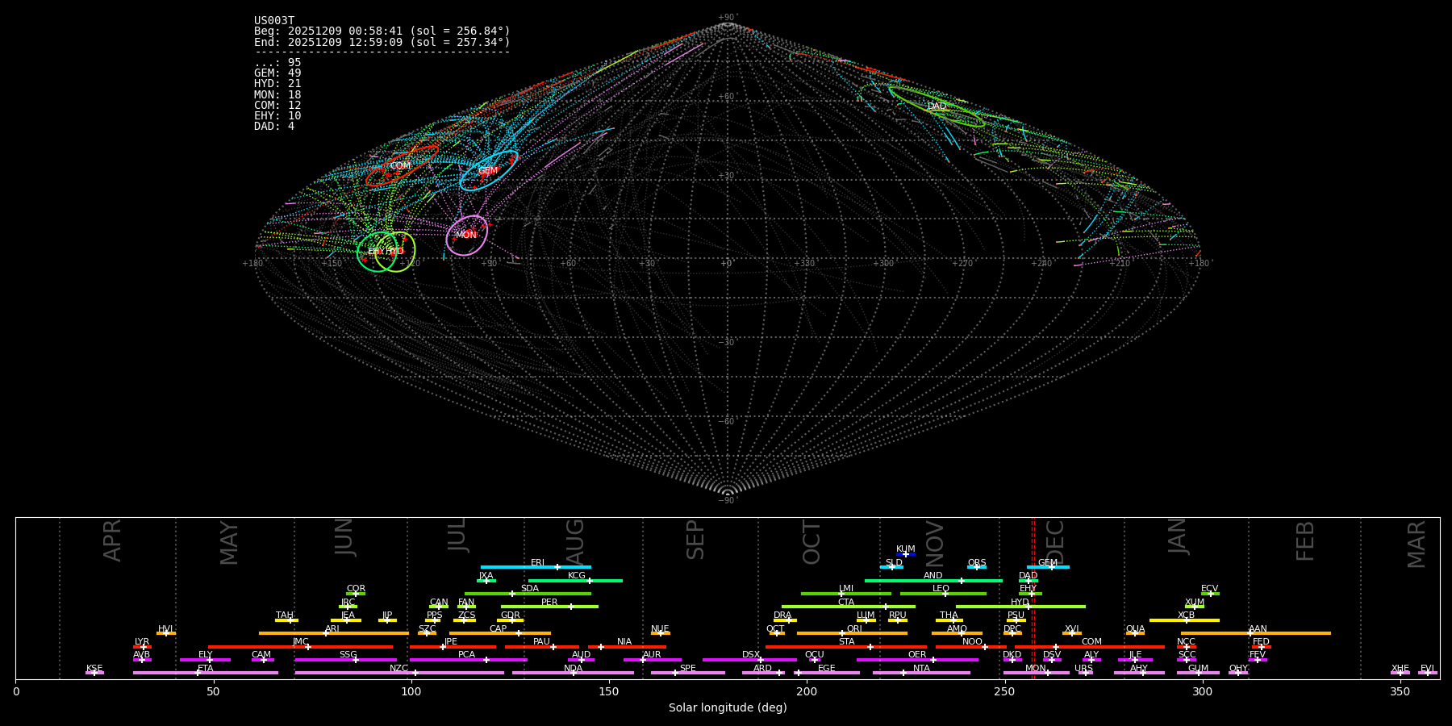
Task: Click the KSE shower label in timeline
Action: point(94,669)
